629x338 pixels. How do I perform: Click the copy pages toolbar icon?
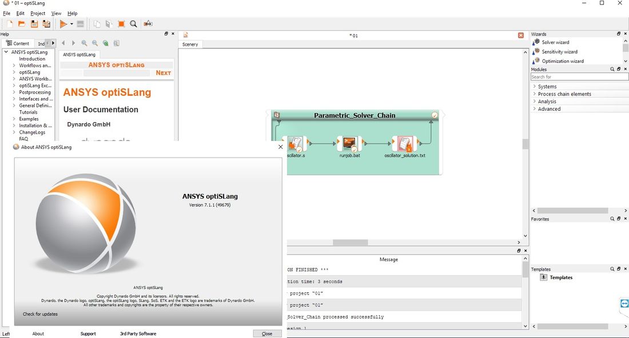[x=97, y=24]
